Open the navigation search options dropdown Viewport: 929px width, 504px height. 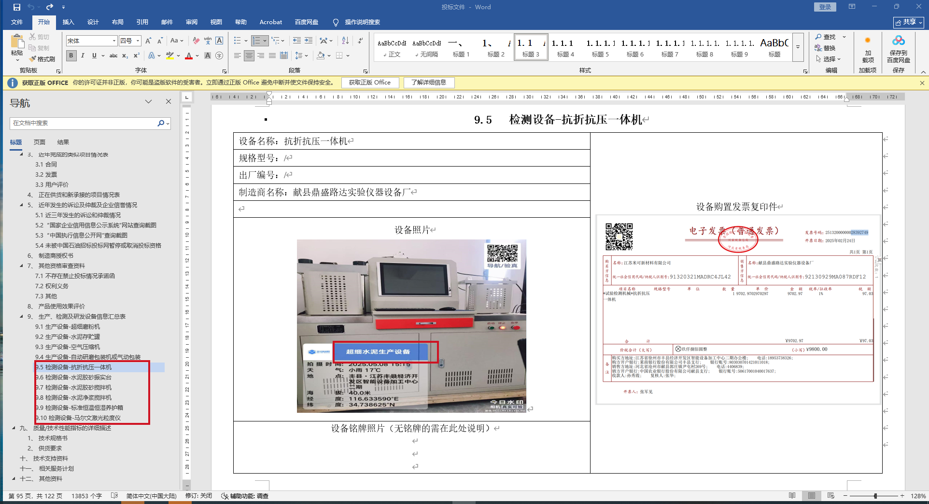(168, 124)
